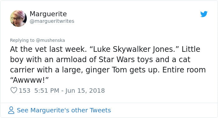Click the words Entire room in tweet
The height and width of the screenshot is (118, 218).
[184, 70]
